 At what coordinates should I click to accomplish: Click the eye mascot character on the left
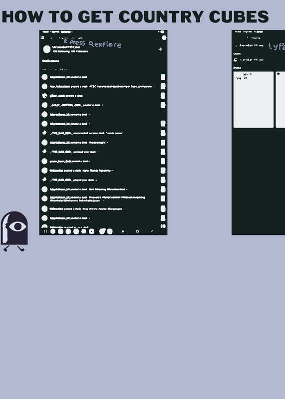coord(14,231)
